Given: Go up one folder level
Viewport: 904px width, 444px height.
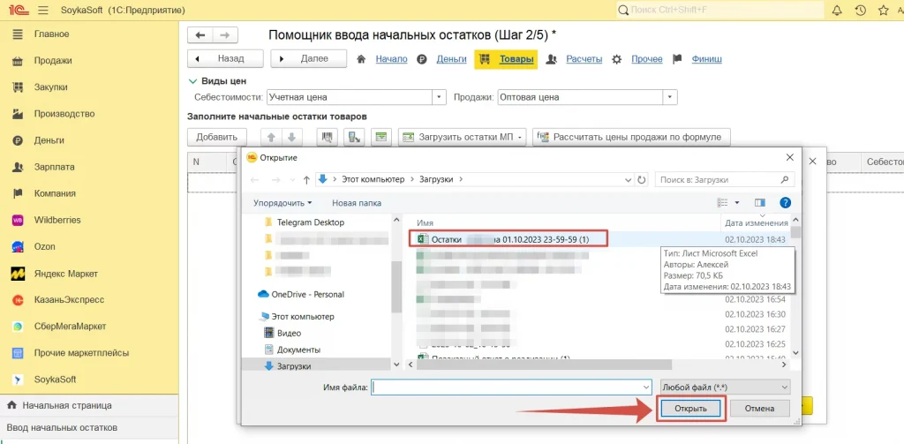Looking at the screenshot, I should [x=306, y=179].
